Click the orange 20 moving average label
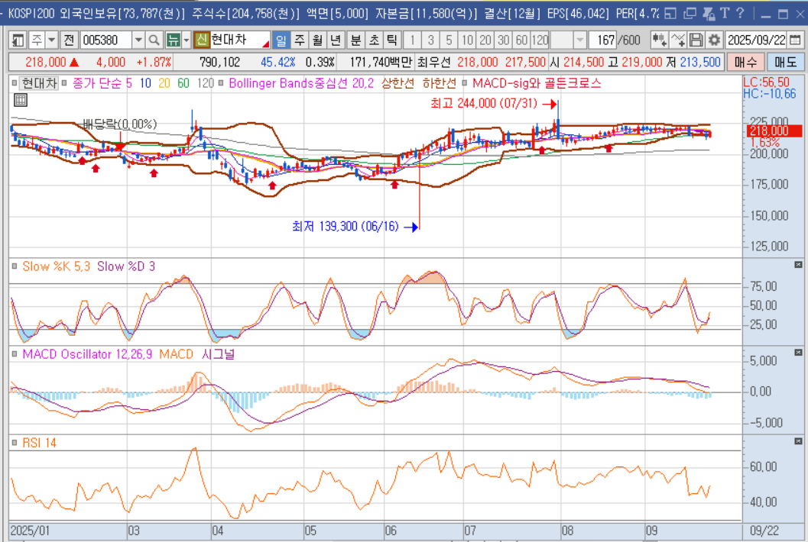808x542 pixels. 164,83
